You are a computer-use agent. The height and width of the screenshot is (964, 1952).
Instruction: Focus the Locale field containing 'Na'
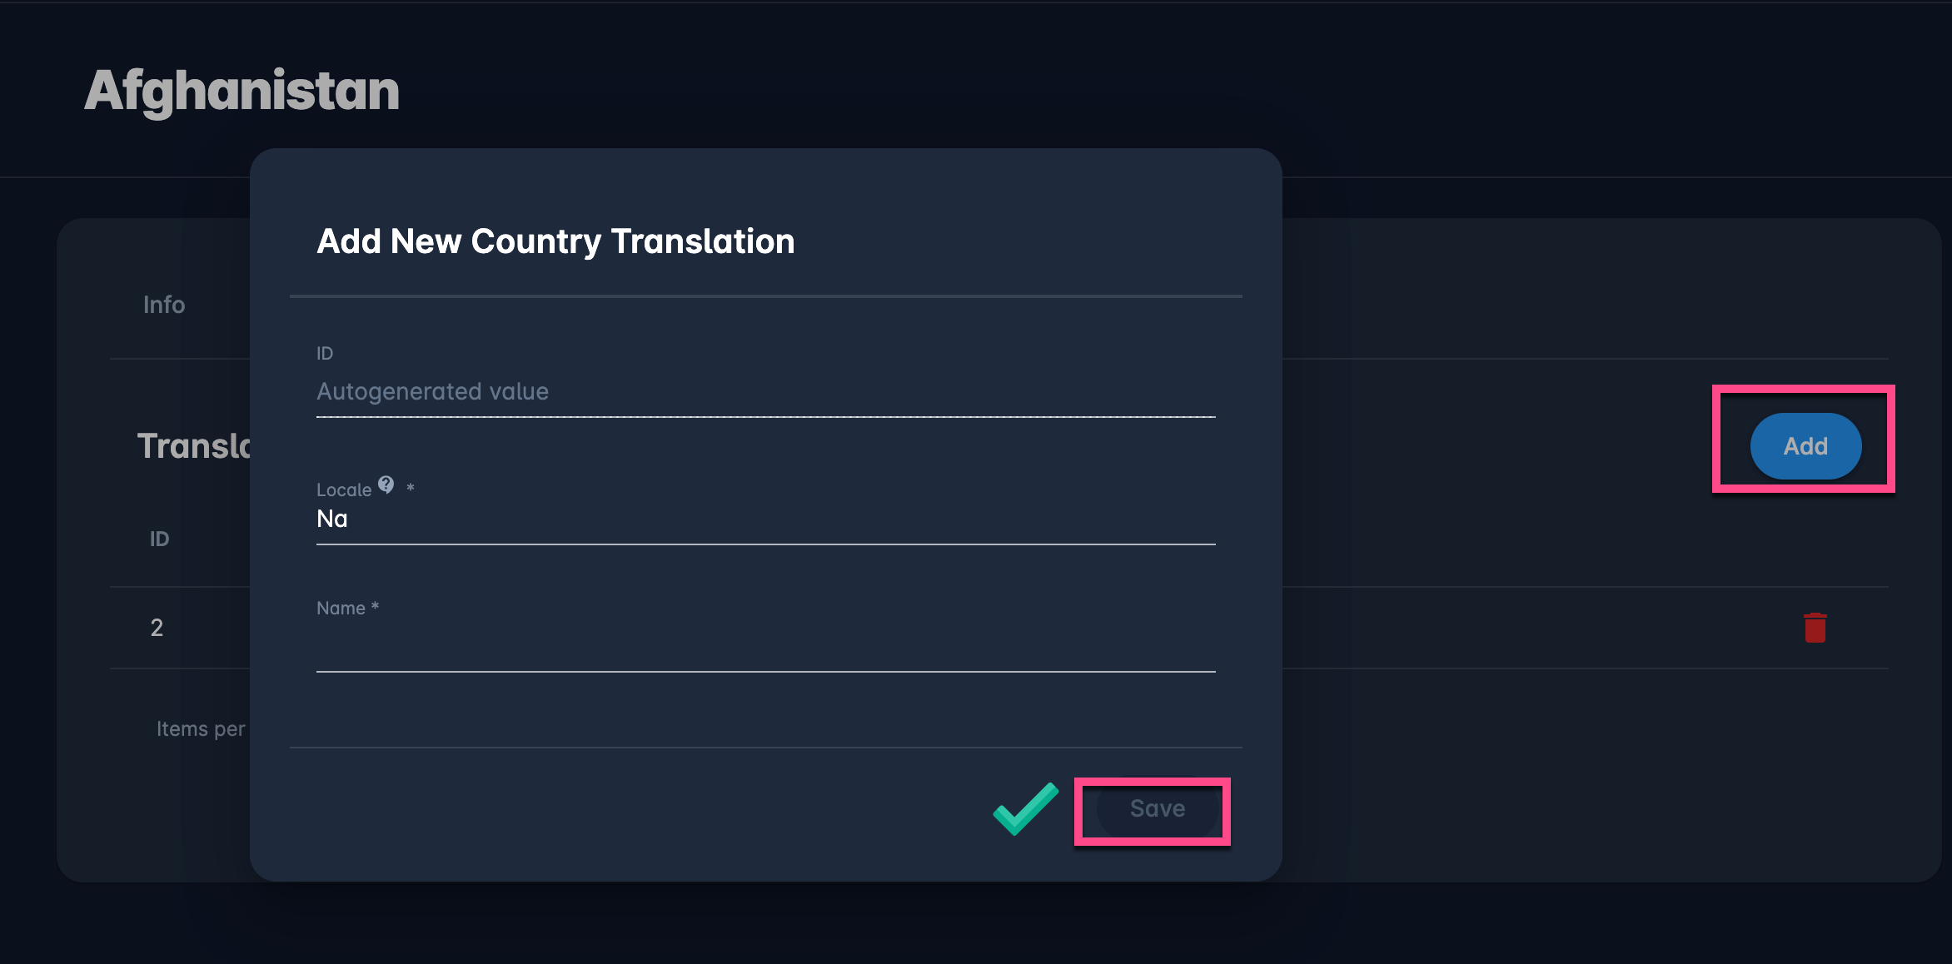(764, 519)
